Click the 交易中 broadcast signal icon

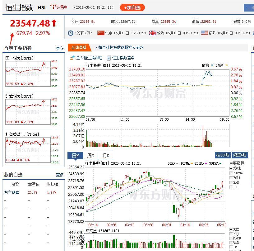[x=53, y=7]
